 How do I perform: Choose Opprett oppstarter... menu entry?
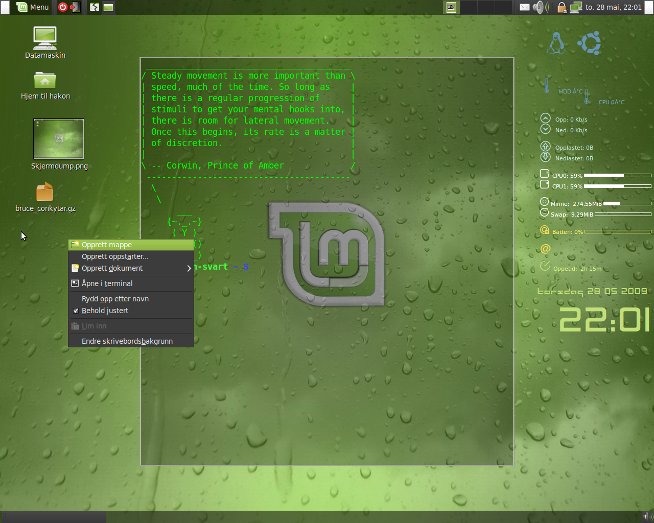(131, 256)
